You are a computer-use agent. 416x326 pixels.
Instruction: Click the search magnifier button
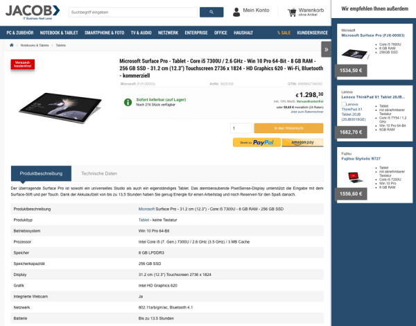211,12
